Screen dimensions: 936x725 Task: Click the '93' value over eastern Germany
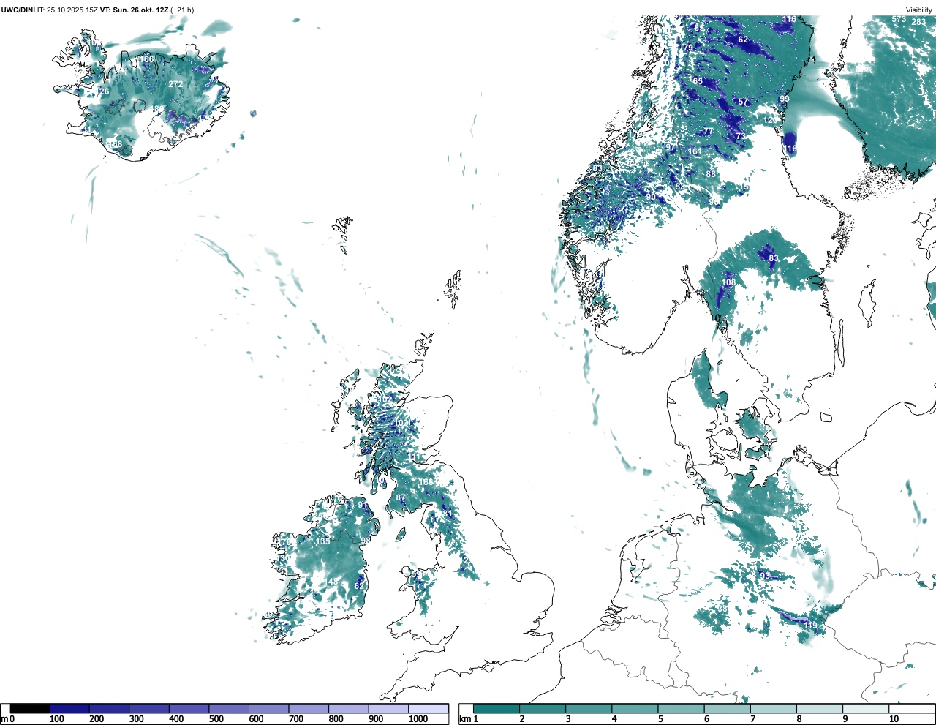pos(765,576)
